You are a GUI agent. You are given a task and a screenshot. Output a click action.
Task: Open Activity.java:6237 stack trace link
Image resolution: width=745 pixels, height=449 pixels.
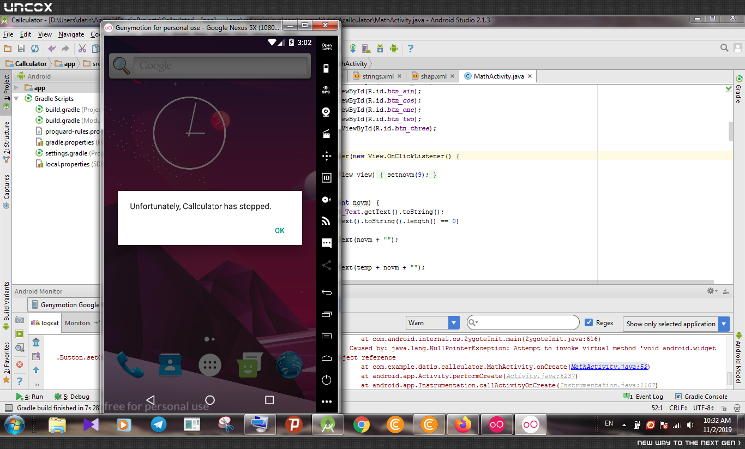click(541, 376)
